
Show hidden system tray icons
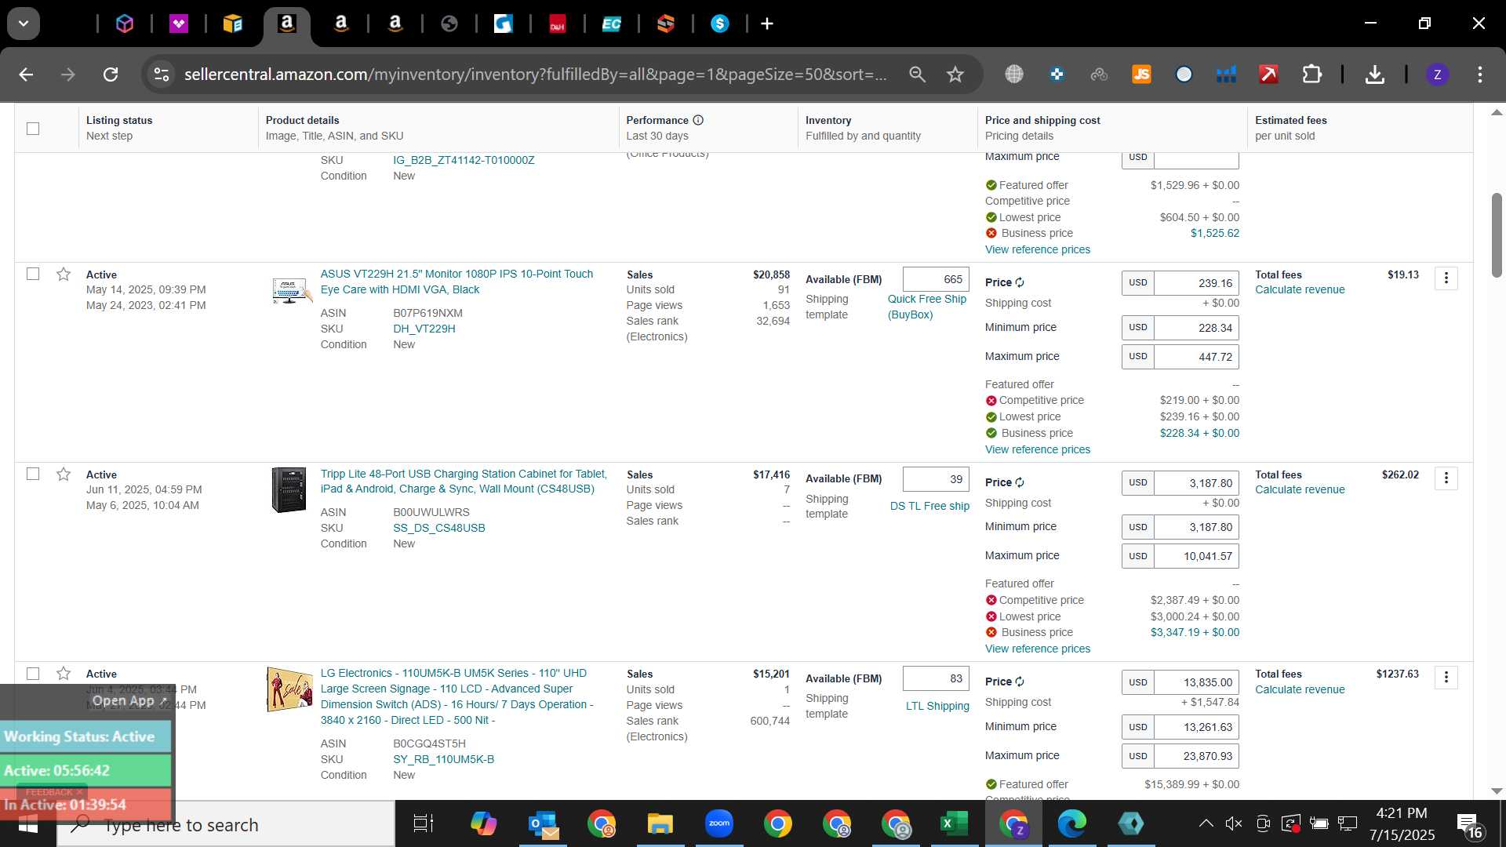coord(1206,823)
